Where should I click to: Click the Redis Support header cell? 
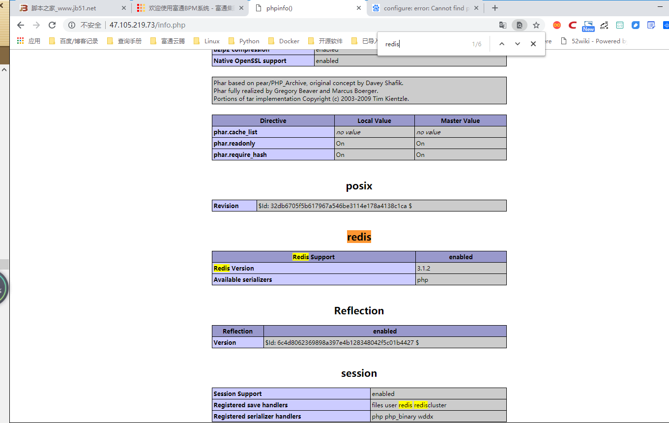tap(314, 257)
